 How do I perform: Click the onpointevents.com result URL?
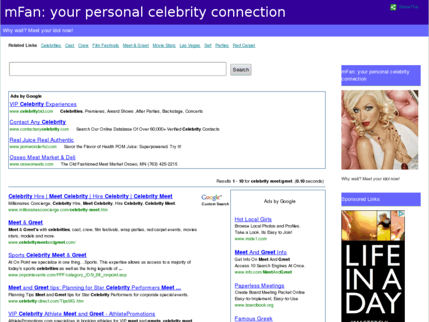pos(67,275)
